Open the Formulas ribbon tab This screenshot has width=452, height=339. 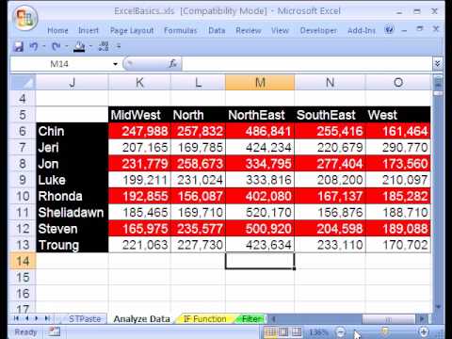[x=181, y=30]
